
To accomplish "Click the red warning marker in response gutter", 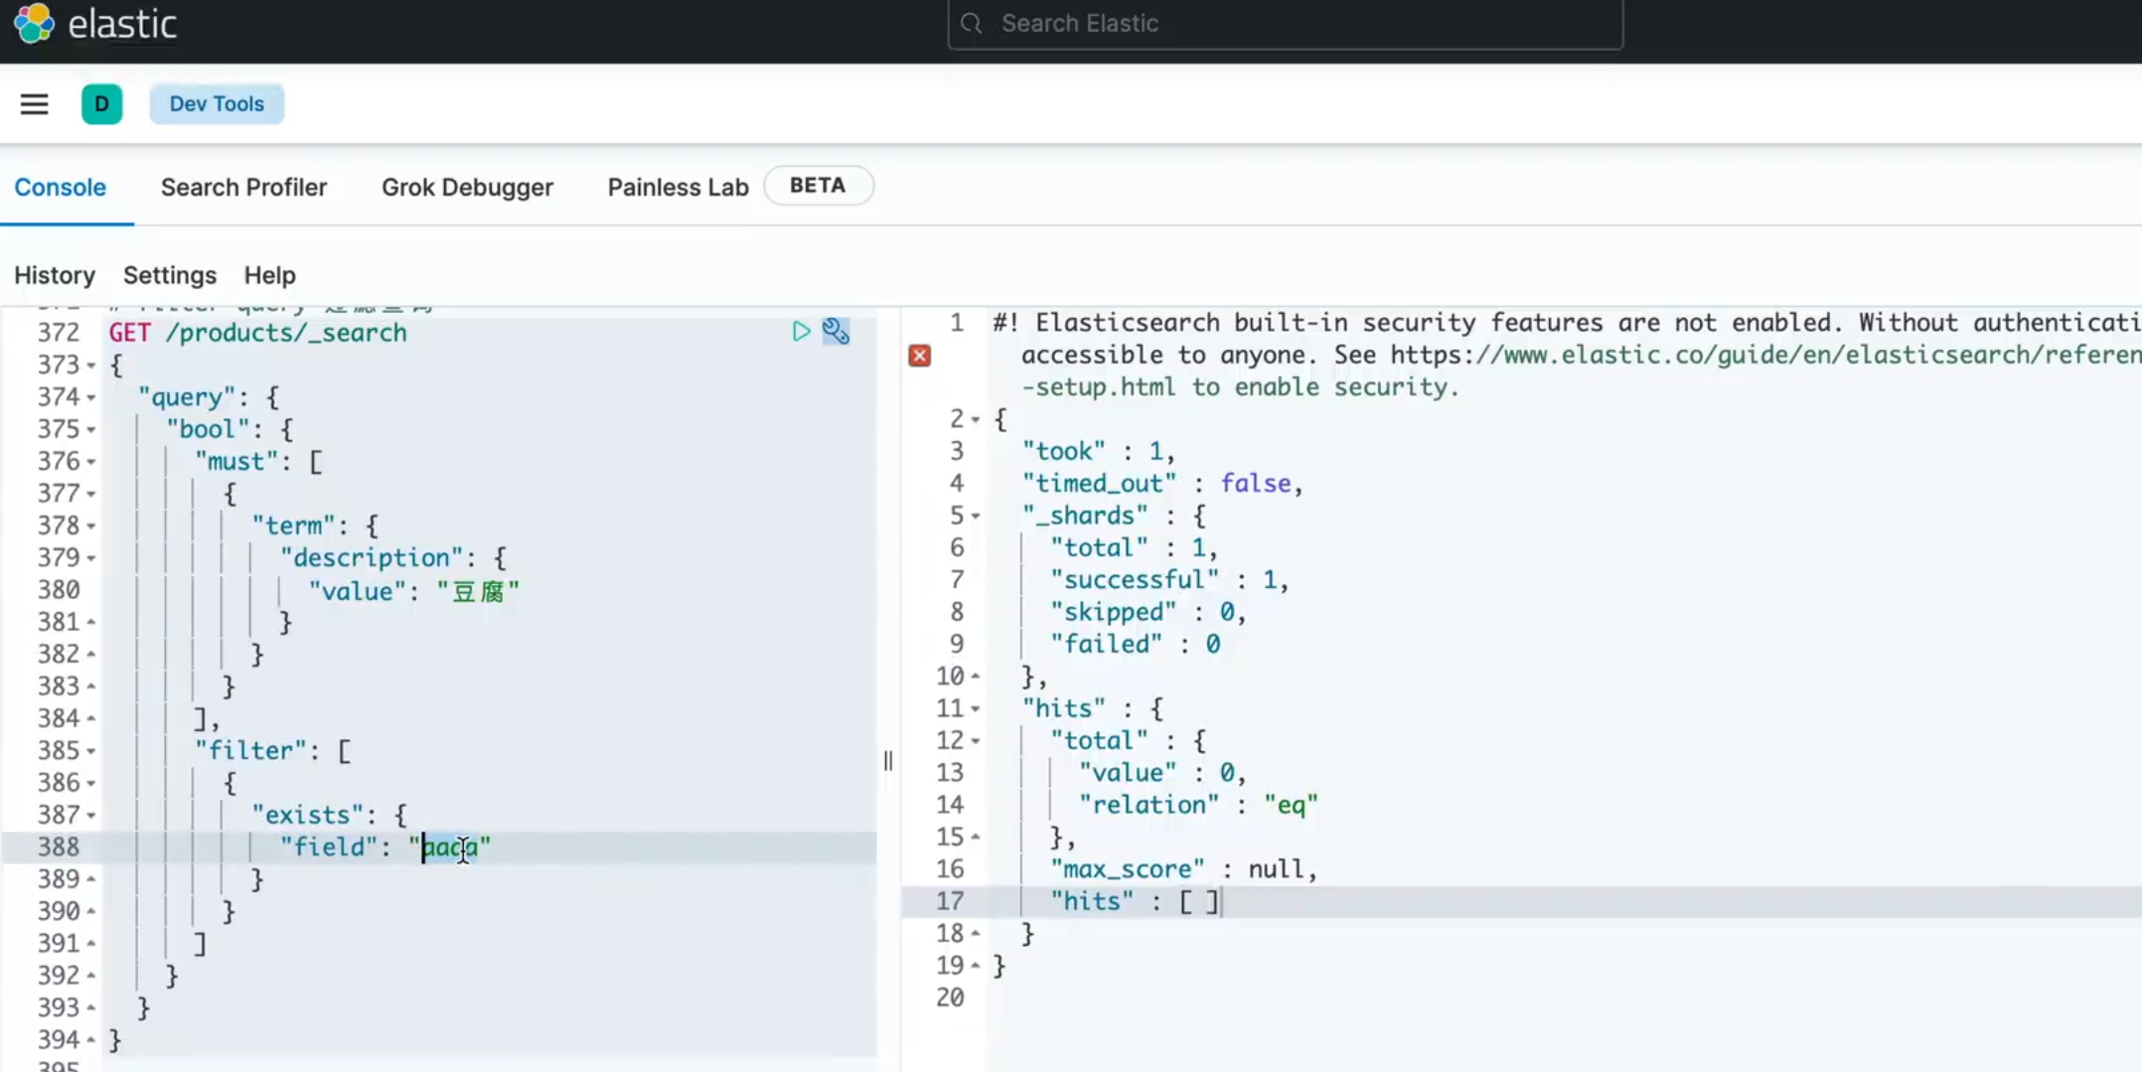I will (x=920, y=356).
